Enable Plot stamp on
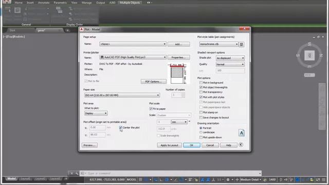Screen dimensions: 329x185 (201, 113)
